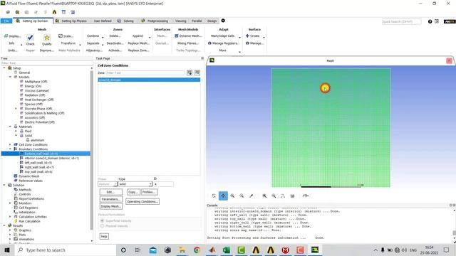The width and height of the screenshot is (456, 256).
Task: Click the Profiles... button
Action: [x=149, y=192]
